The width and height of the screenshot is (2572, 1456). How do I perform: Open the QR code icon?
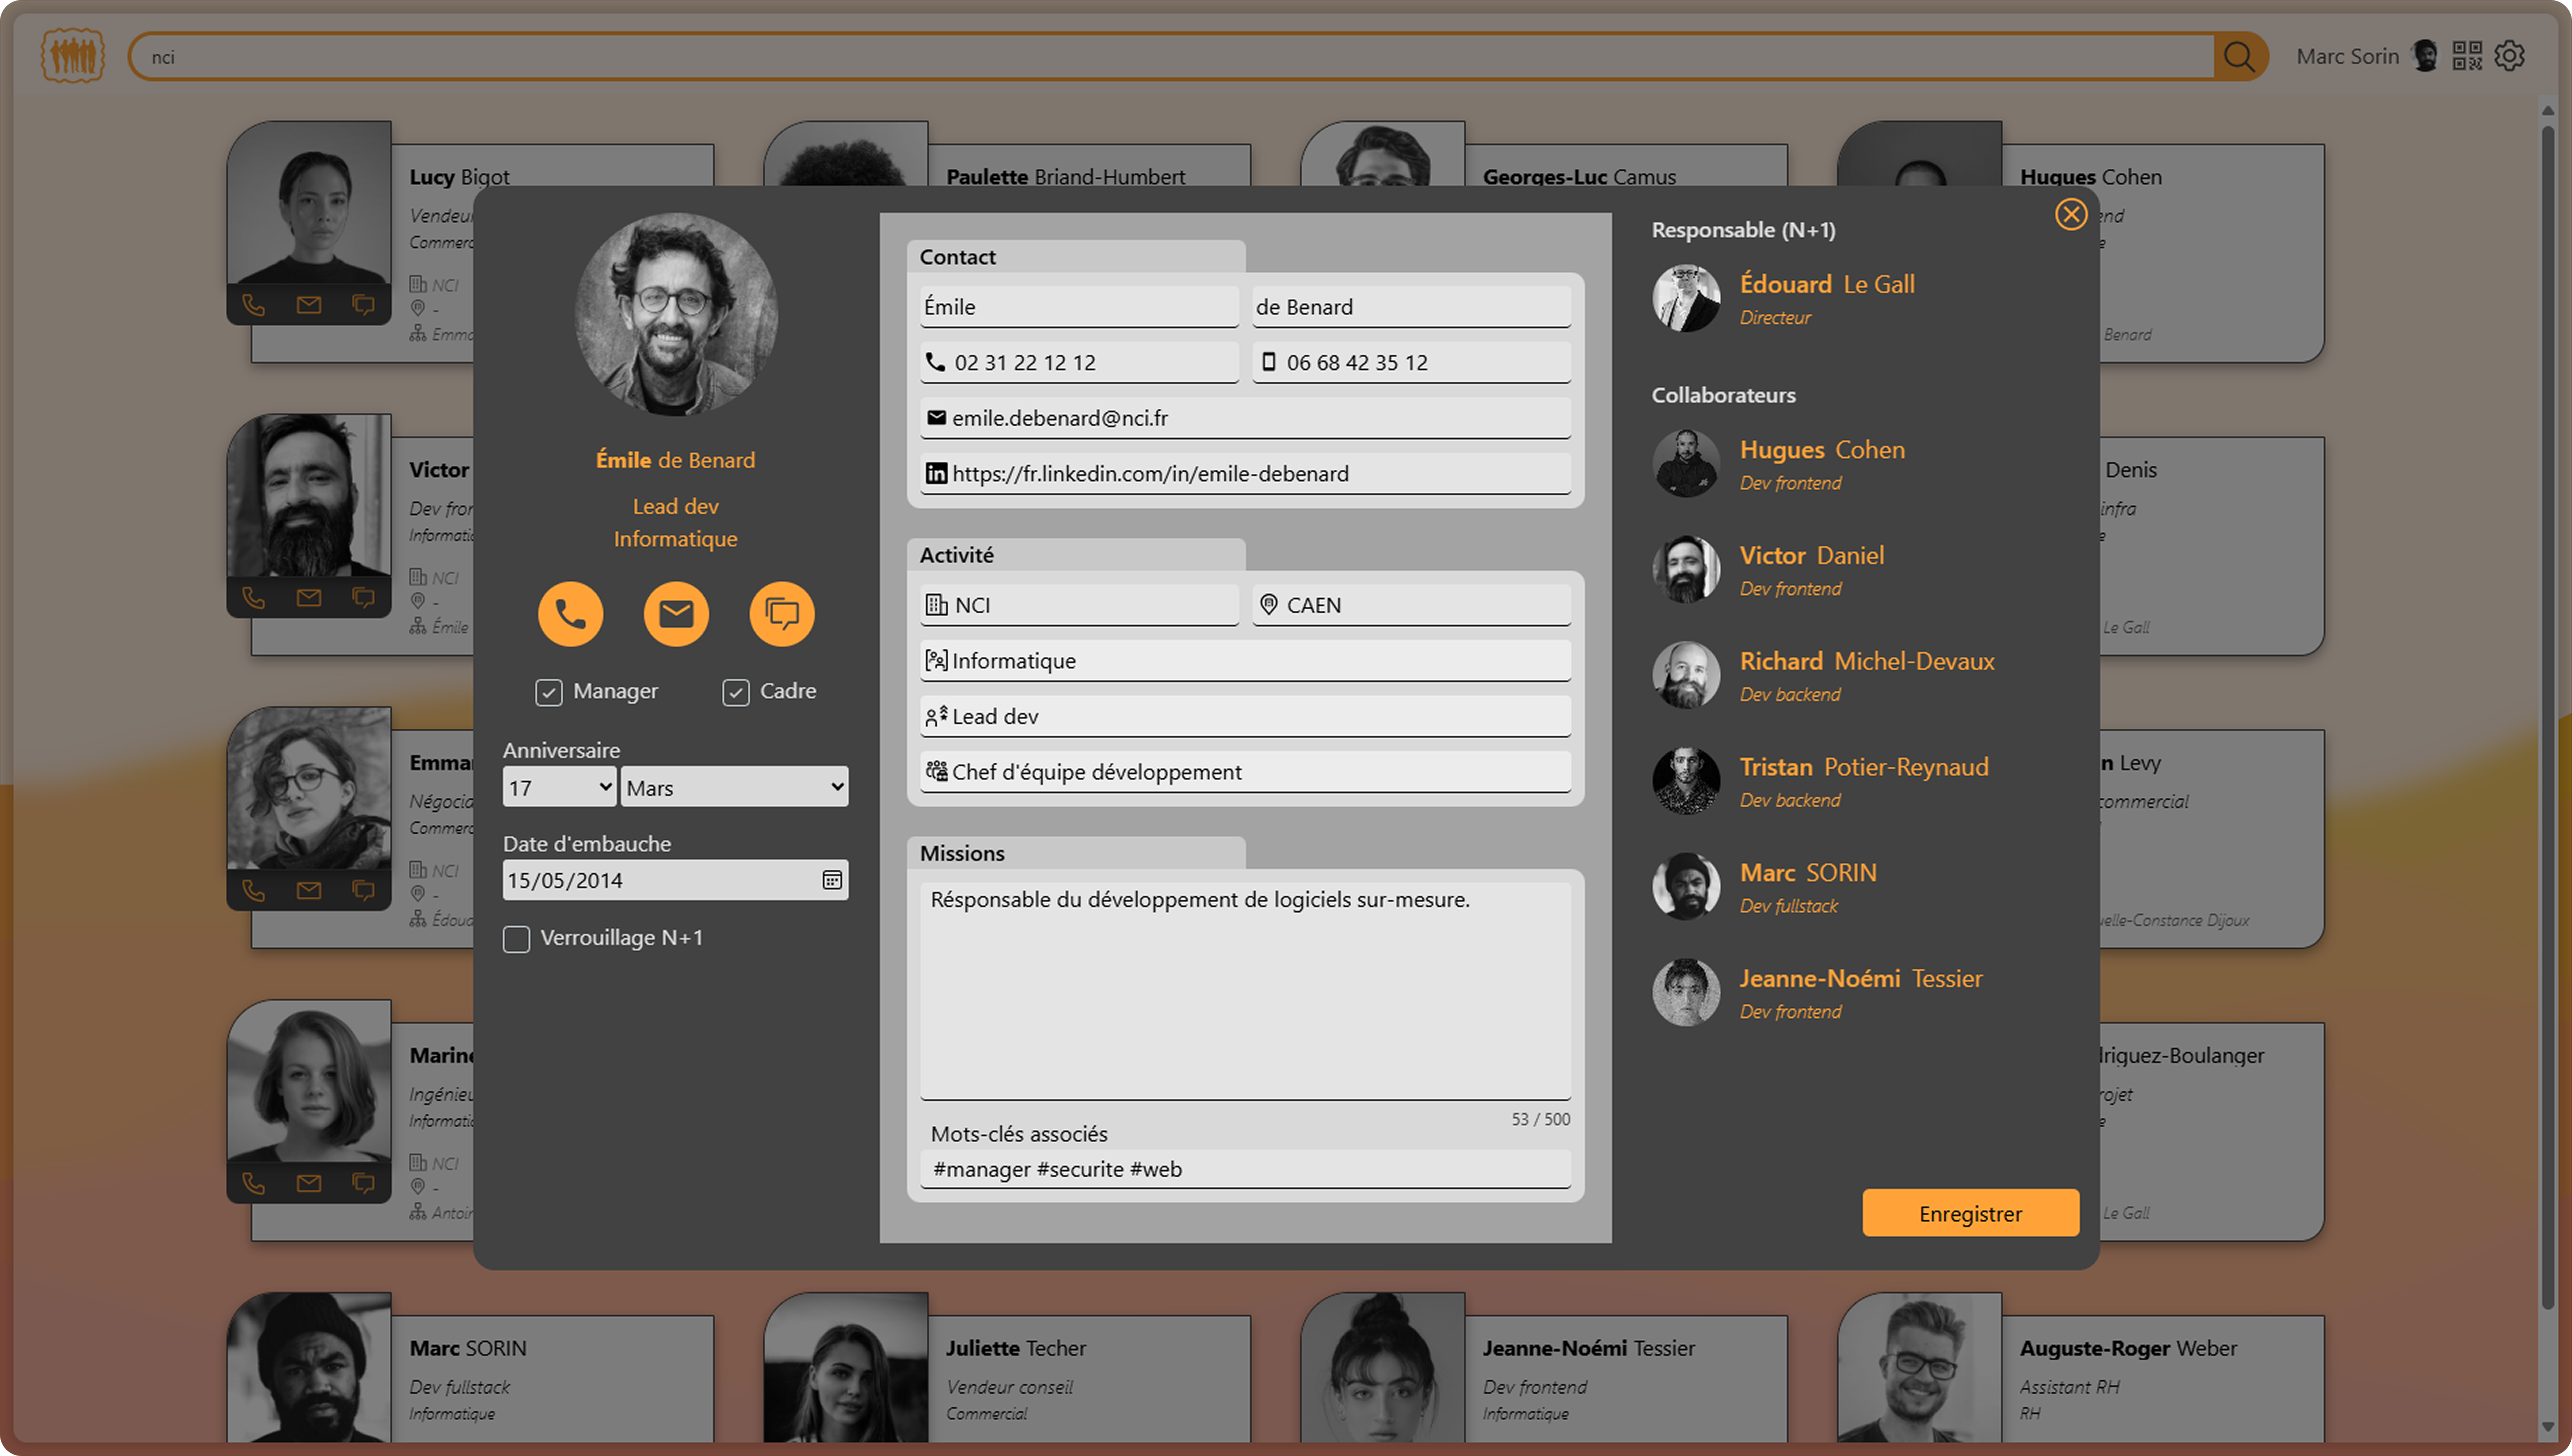(2467, 56)
